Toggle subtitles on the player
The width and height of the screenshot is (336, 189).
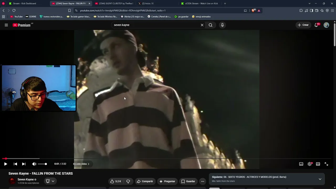(x=301, y=164)
